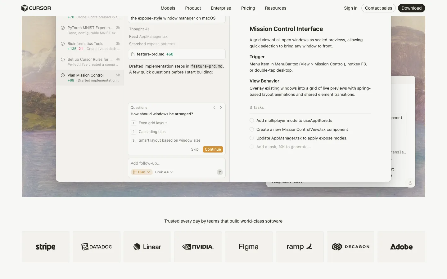
Task: Click the PyTorch MNIST done check icon
Action: 63,28
